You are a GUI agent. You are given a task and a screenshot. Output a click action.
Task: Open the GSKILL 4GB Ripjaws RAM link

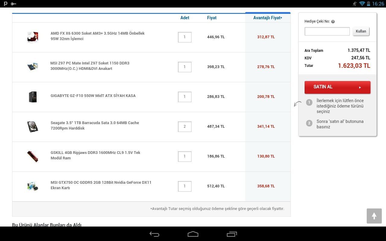96,155
